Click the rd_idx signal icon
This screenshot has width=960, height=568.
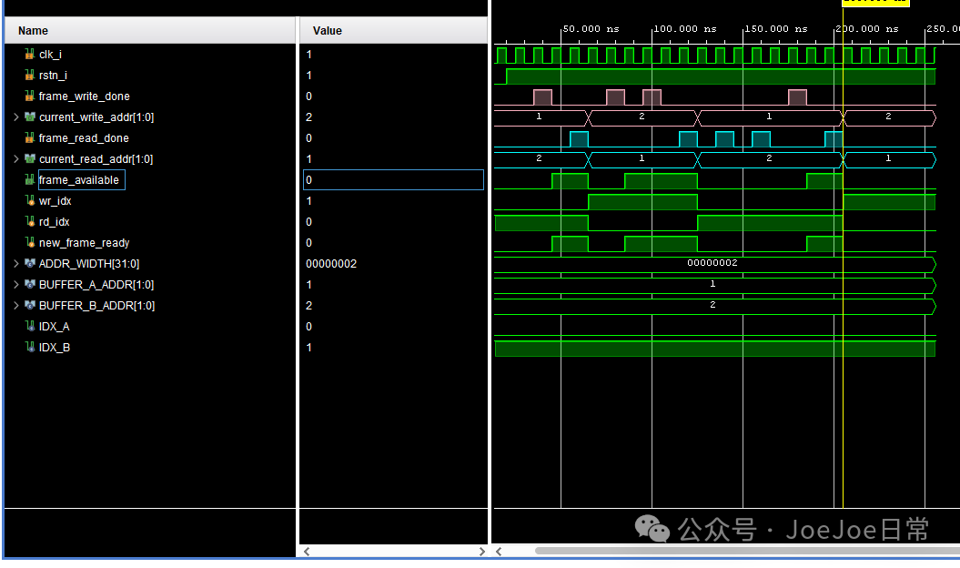tap(29, 221)
